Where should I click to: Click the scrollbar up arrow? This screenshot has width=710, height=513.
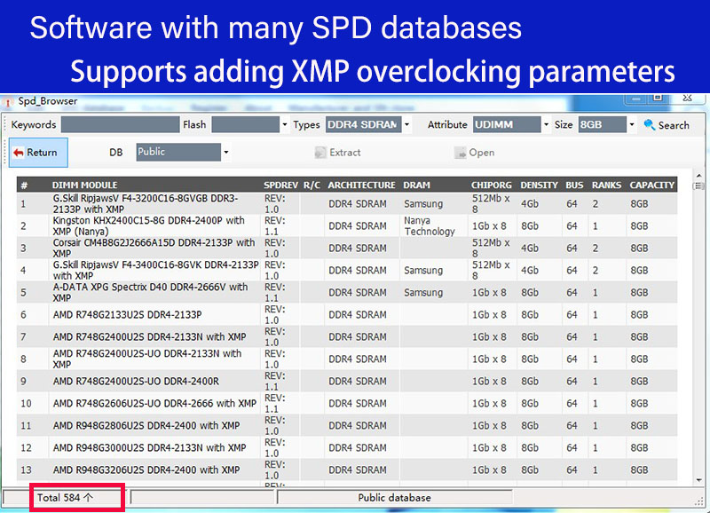coord(698,175)
